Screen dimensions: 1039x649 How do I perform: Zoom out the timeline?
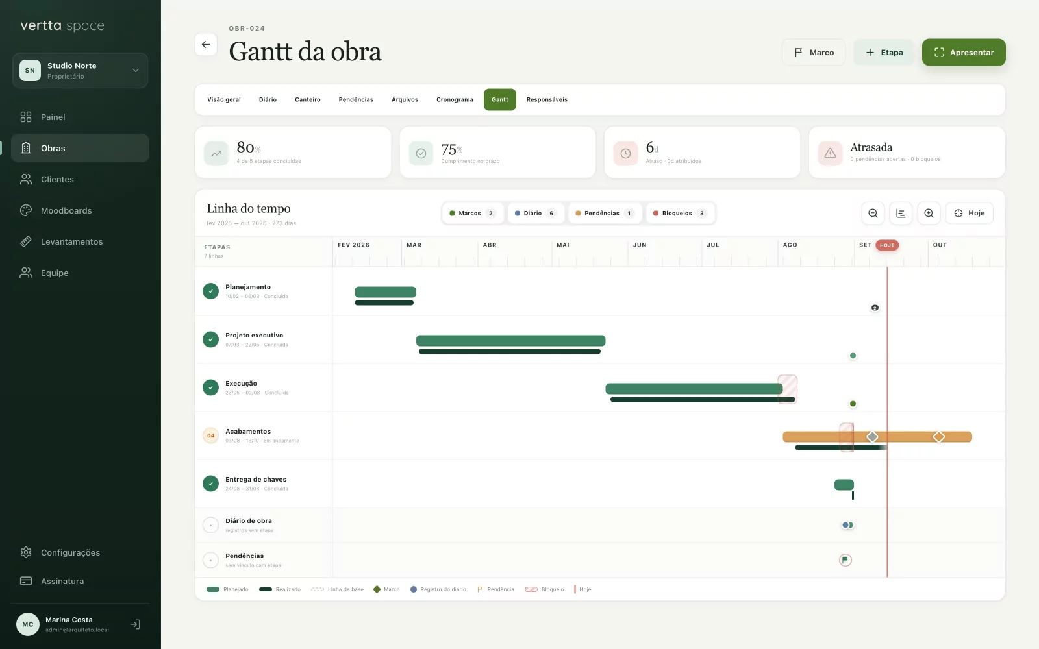(873, 213)
